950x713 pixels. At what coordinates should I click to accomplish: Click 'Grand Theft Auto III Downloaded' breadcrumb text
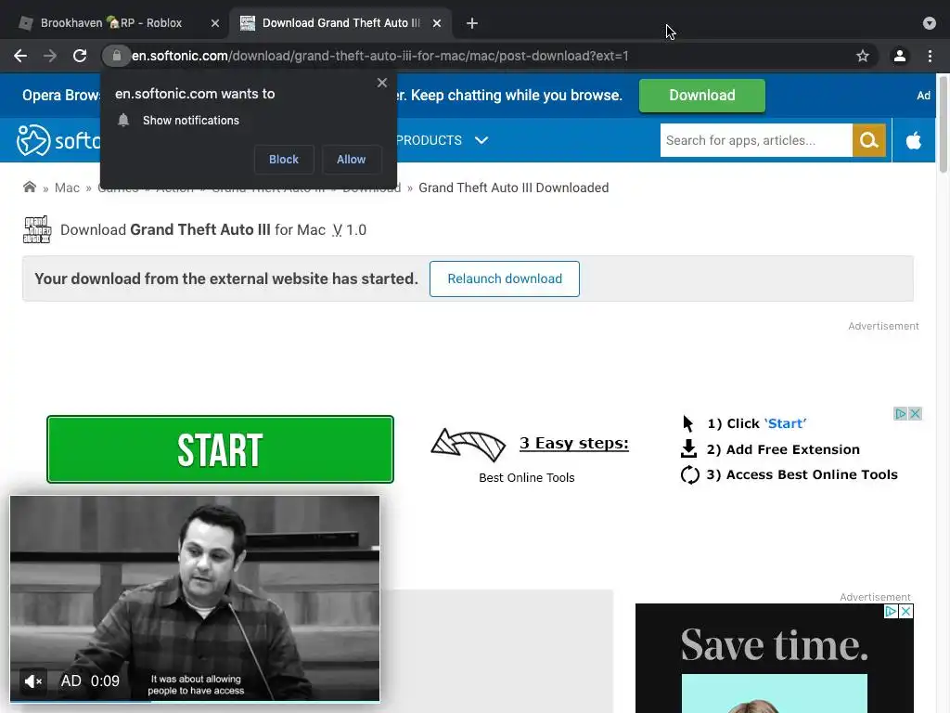click(x=513, y=188)
